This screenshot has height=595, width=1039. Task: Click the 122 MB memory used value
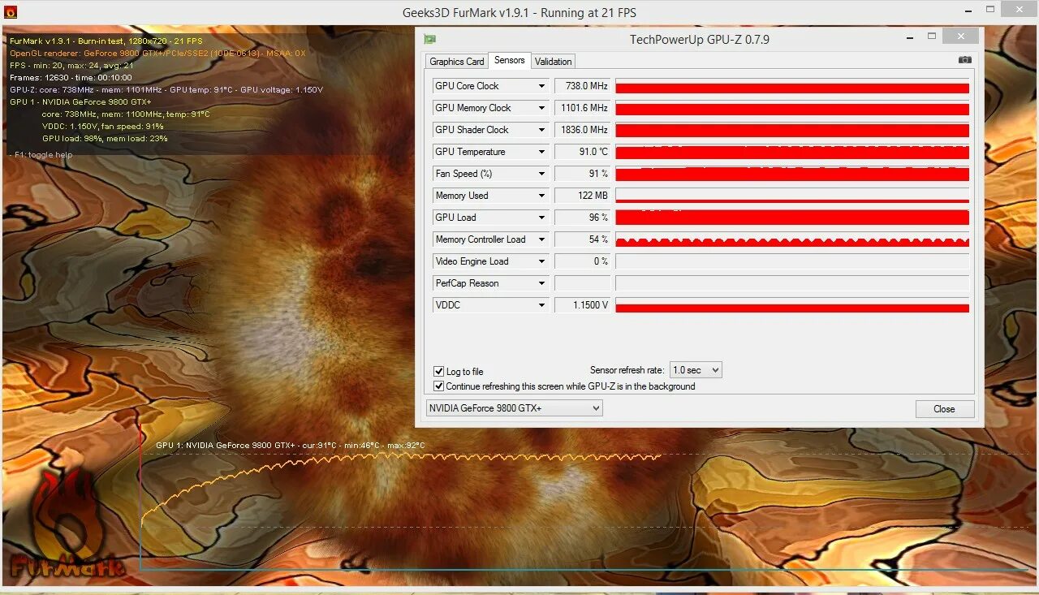click(x=582, y=196)
